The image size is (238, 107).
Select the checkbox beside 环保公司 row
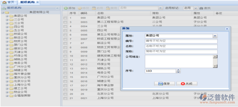click(x=65, y=64)
